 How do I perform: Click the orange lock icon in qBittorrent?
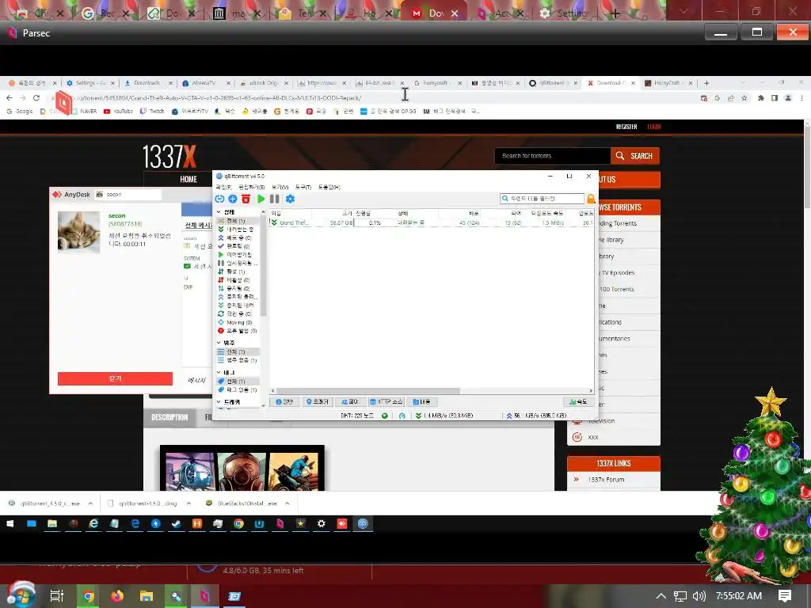point(591,199)
